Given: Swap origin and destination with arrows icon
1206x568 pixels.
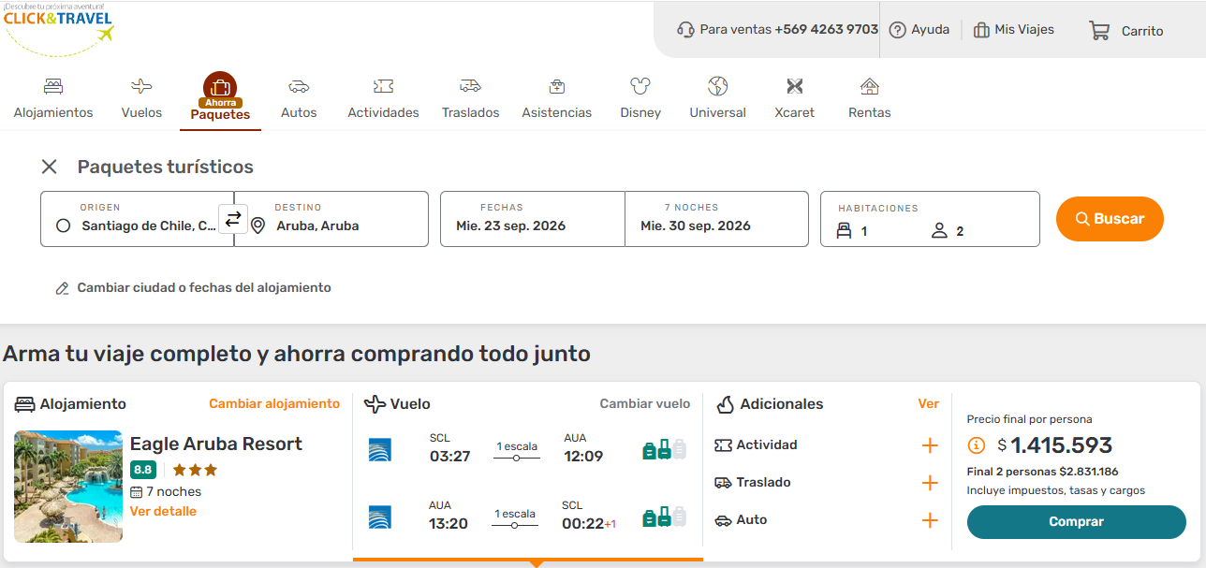Looking at the screenshot, I should tap(233, 219).
